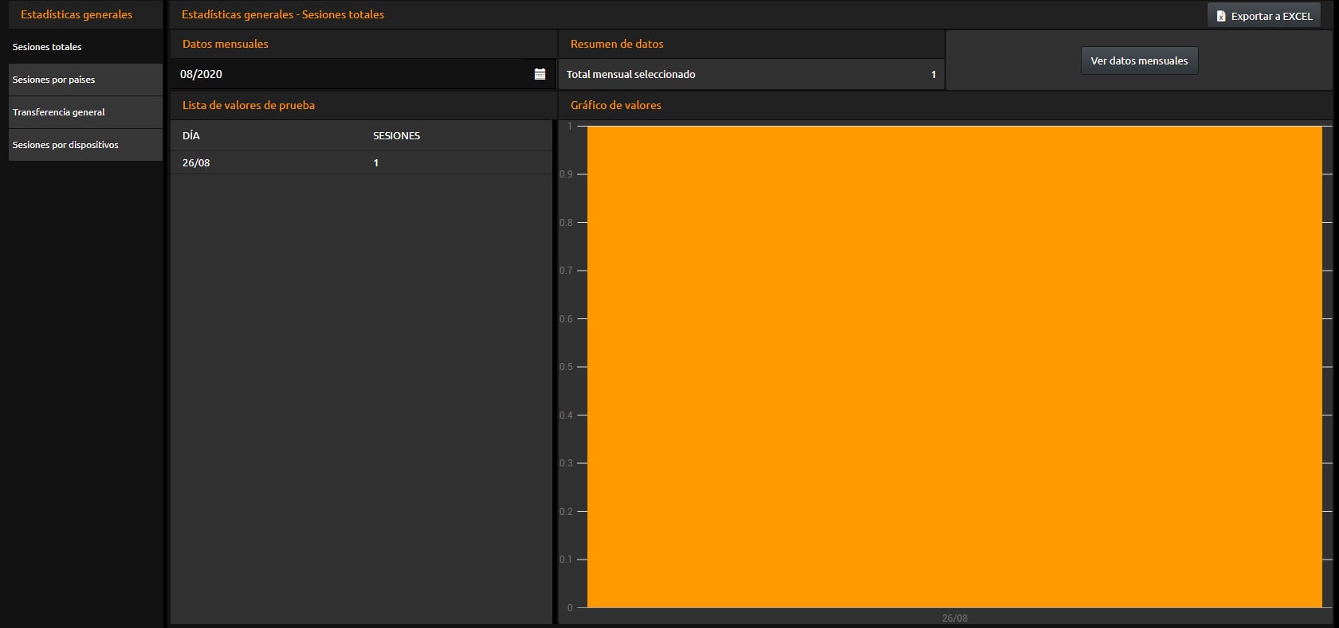Click the SESIONES column header
The image size is (1339, 628).
point(396,135)
